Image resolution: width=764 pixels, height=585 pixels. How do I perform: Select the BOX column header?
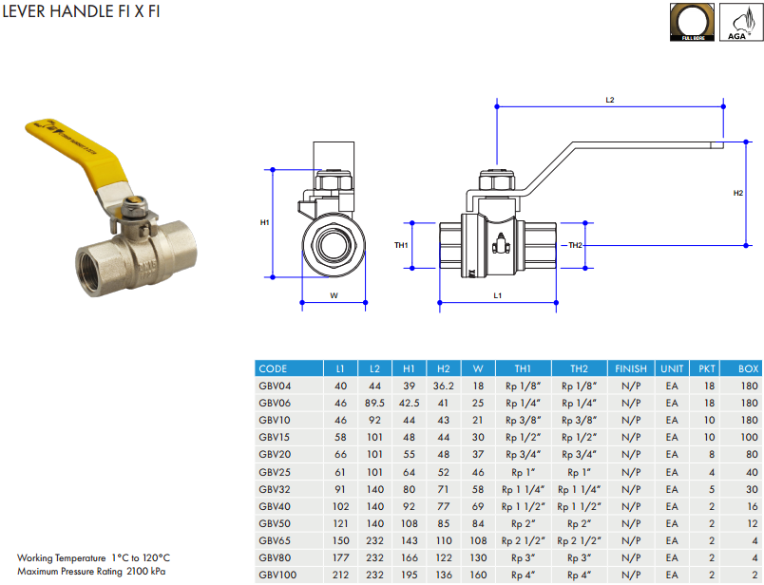coord(747,368)
